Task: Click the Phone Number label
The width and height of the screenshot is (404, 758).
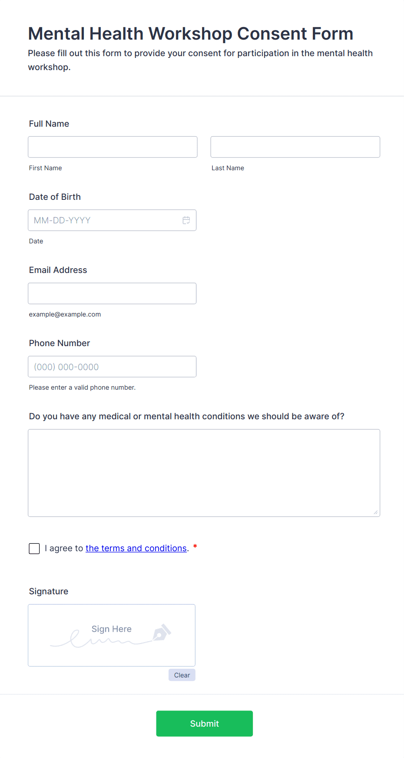Action: pos(60,343)
